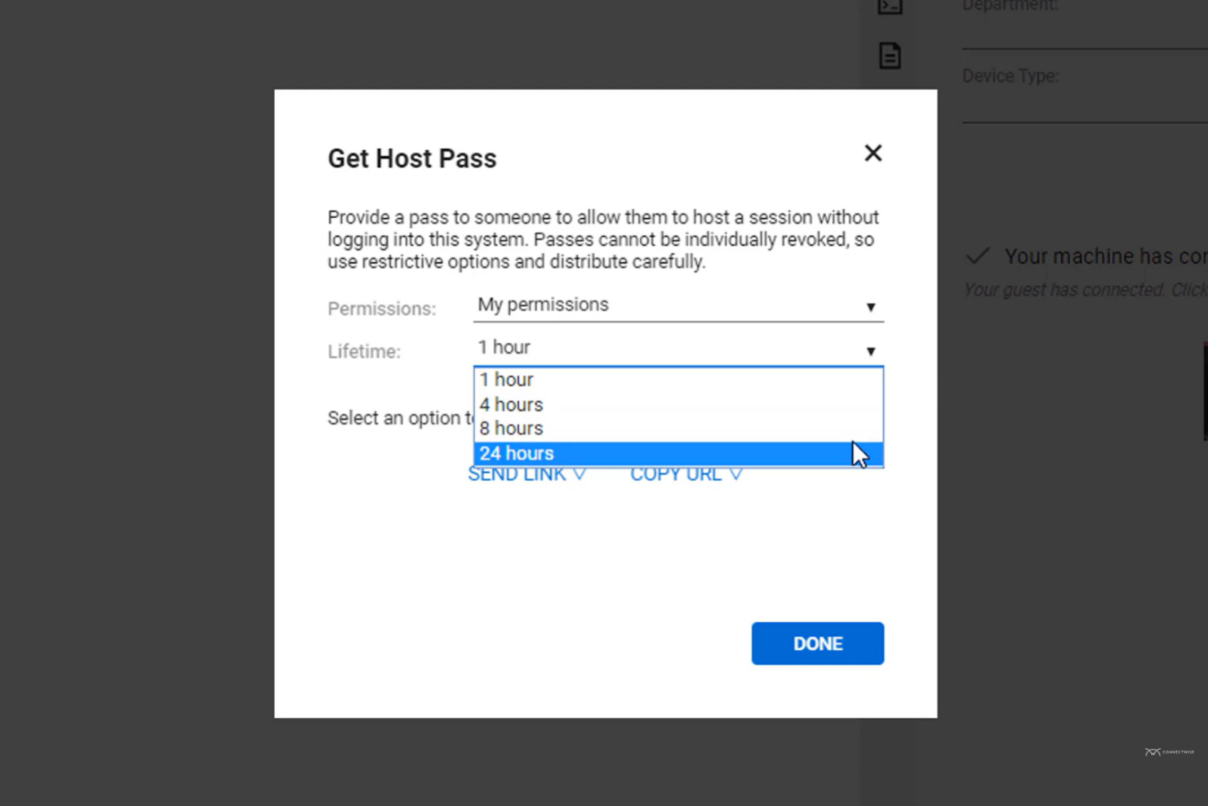Open the Lifetime dropdown arrow

871,351
